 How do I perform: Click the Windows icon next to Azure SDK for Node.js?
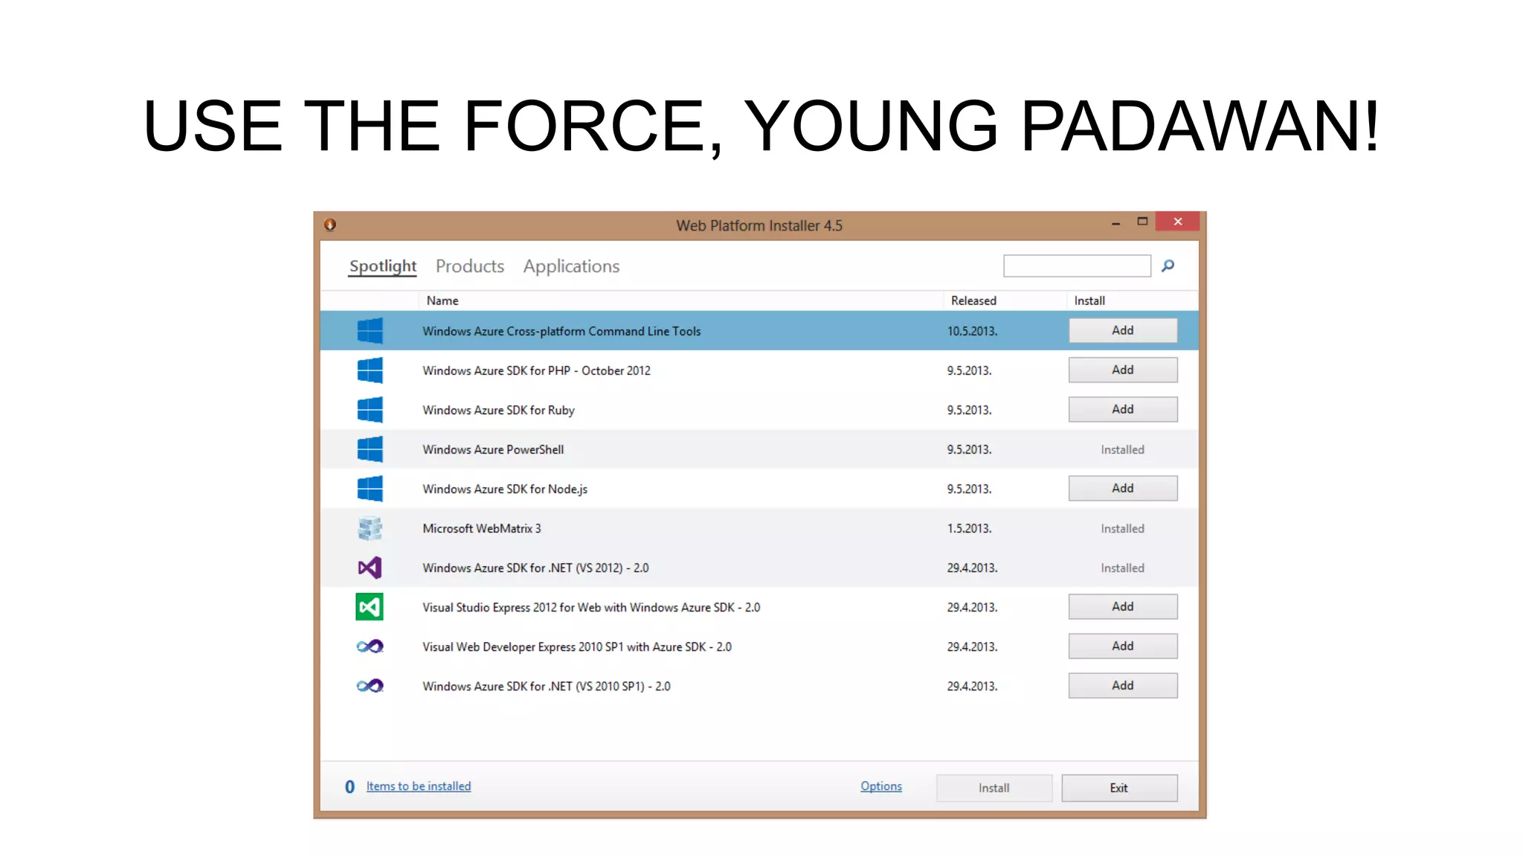tap(370, 489)
